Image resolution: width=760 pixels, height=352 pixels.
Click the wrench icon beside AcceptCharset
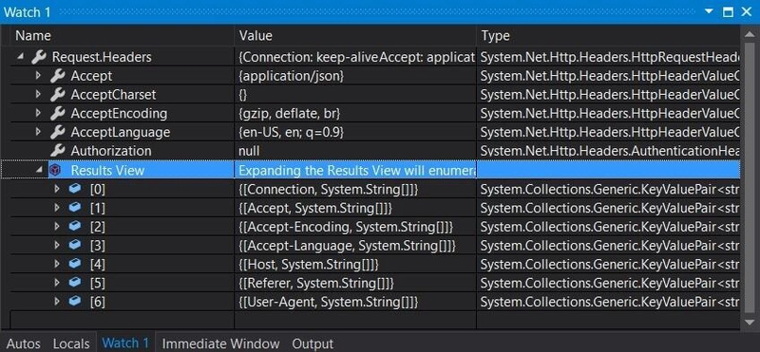[x=58, y=95]
